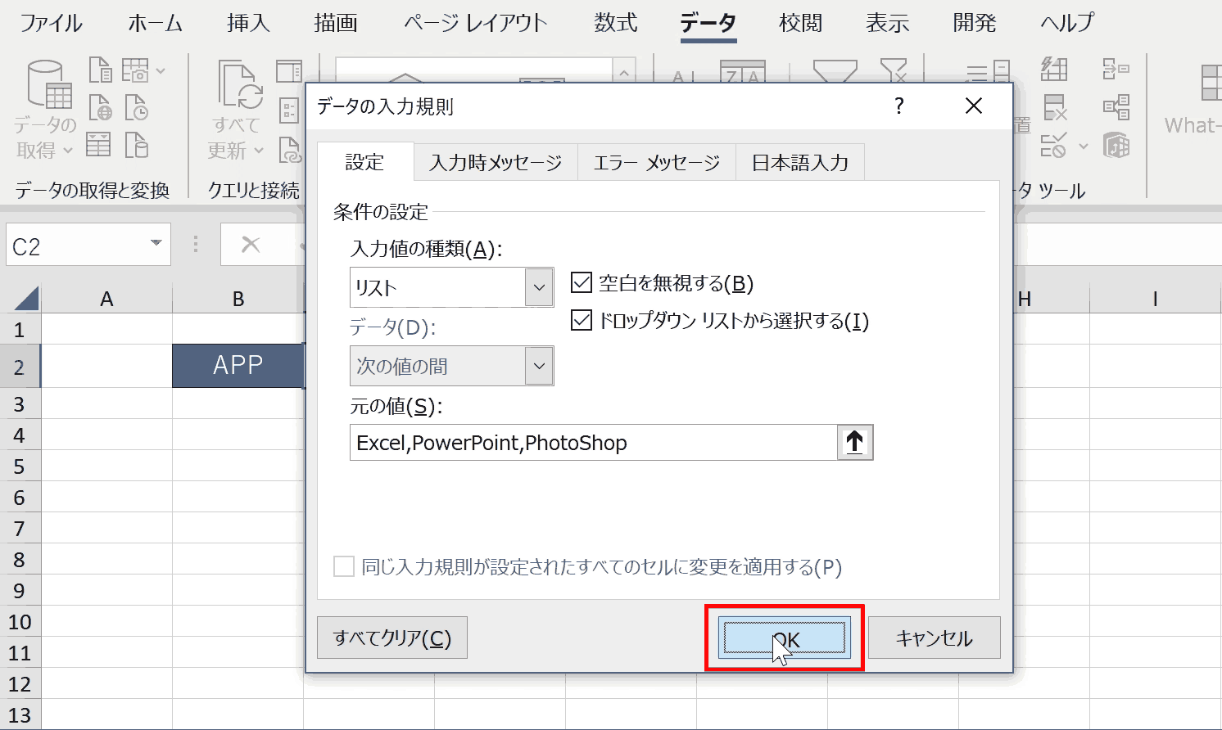The image size is (1222, 730).
Task: Click the Existing Connections icon
Action: pos(136,145)
